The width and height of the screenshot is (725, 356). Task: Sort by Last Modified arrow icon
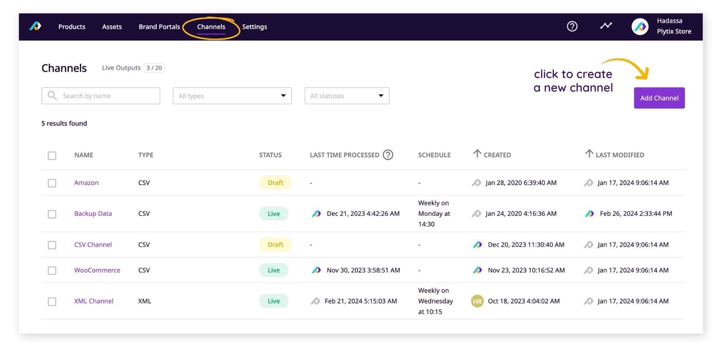pyautogui.click(x=589, y=154)
